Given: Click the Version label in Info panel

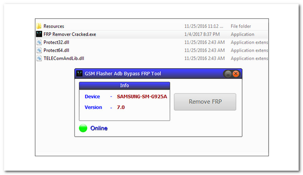Looking at the screenshot, I should [x=93, y=107].
